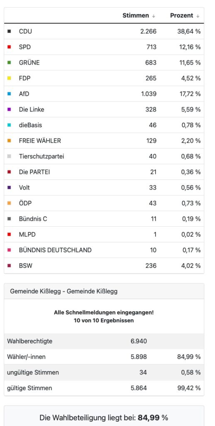Click the black CDU color square

coord(9,32)
